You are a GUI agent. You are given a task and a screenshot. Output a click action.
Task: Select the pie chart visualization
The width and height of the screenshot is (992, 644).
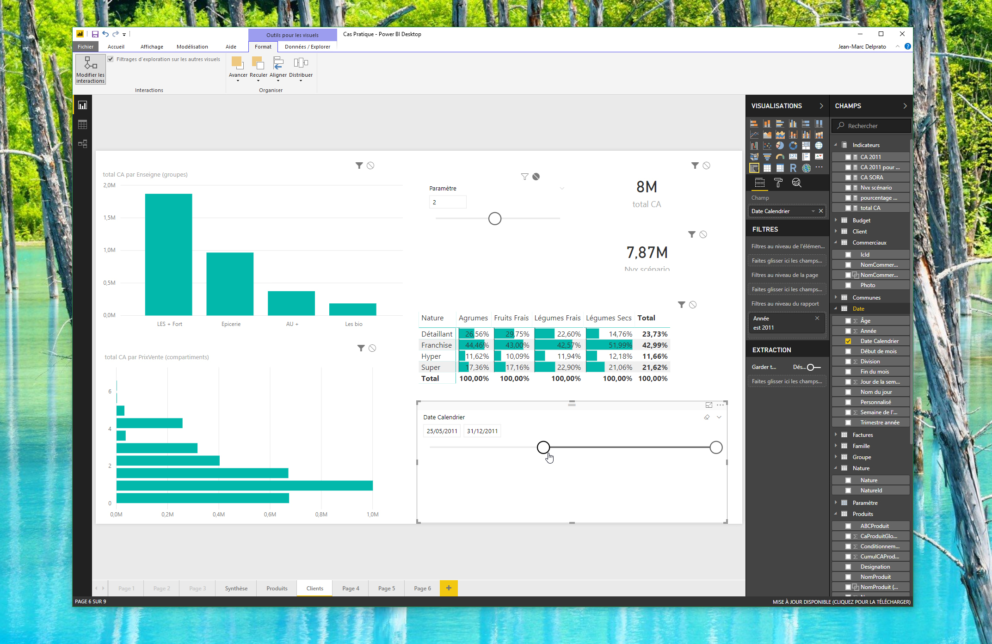point(780,146)
